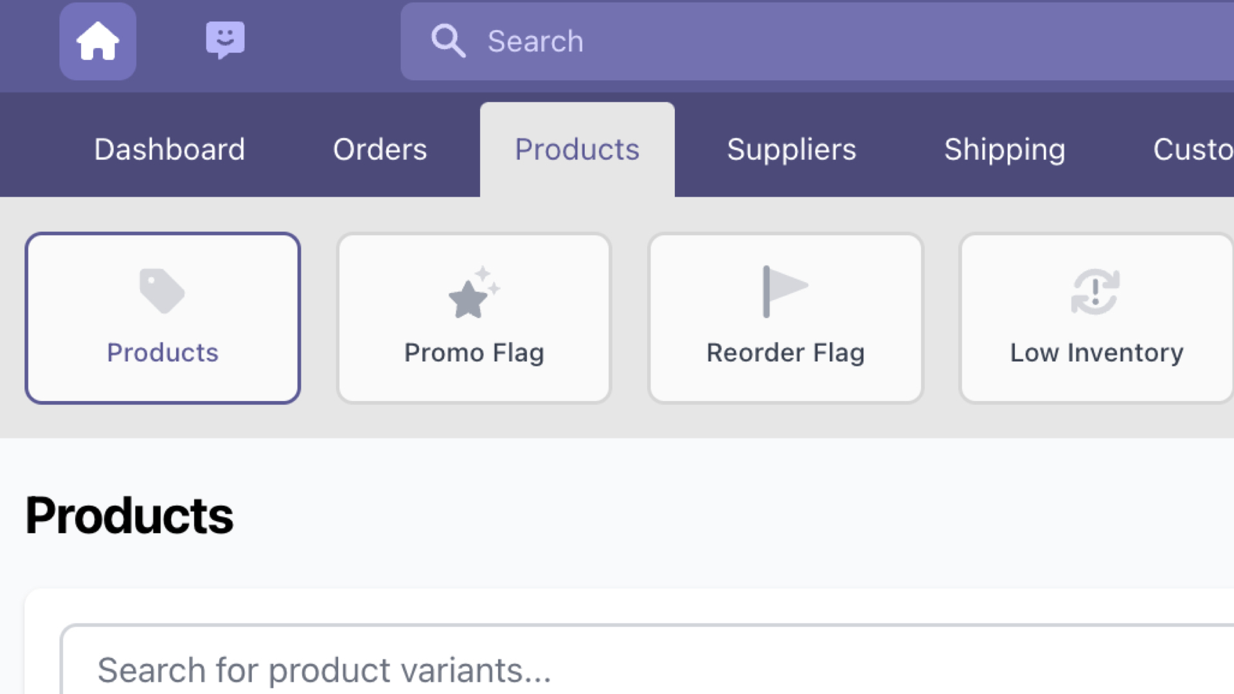Screen dimensions: 1234x694
Task: Click the magnifying glass search icon
Action: (x=448, y=41)
